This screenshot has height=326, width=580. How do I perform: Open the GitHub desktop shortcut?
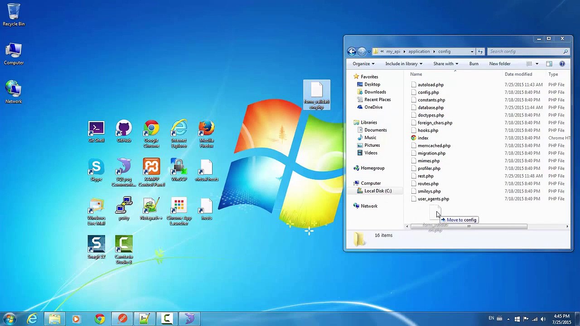[124, 132]
